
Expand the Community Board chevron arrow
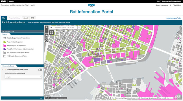click(3, 70)
